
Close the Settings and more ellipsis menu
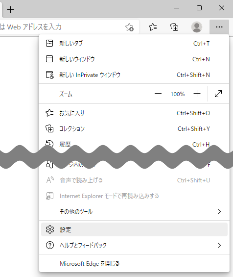(219, 27)
